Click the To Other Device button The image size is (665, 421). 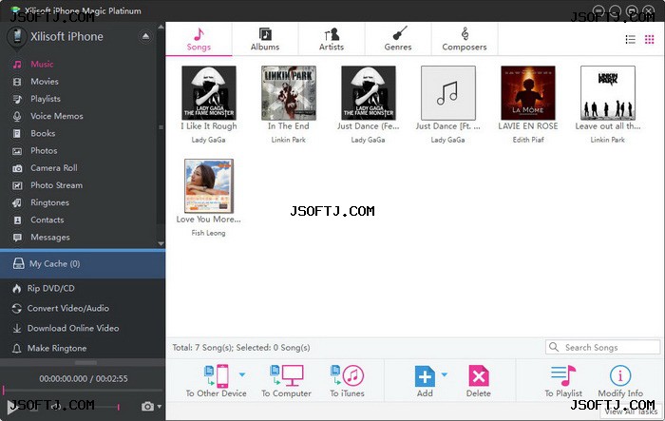click(x=216, y=381)
